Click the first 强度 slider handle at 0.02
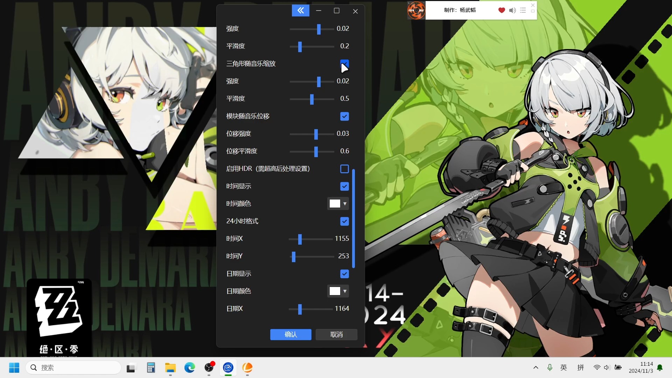The width and height of the screenshot is (672, 378). 319,29
